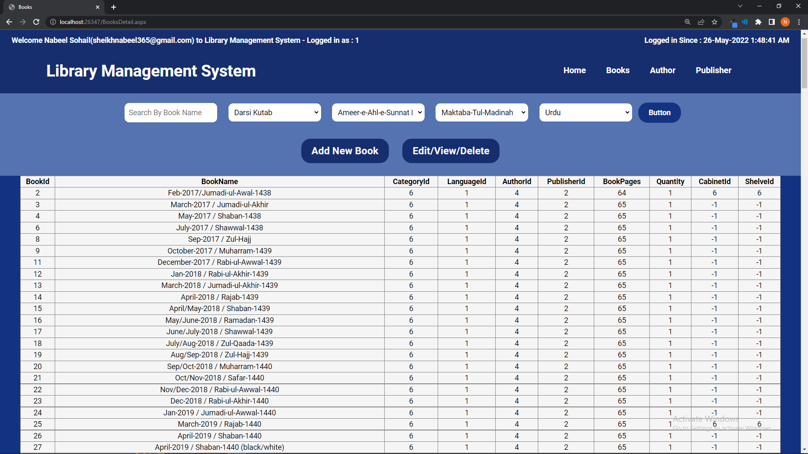Open the Urdu language dropdown

[585, 112]
